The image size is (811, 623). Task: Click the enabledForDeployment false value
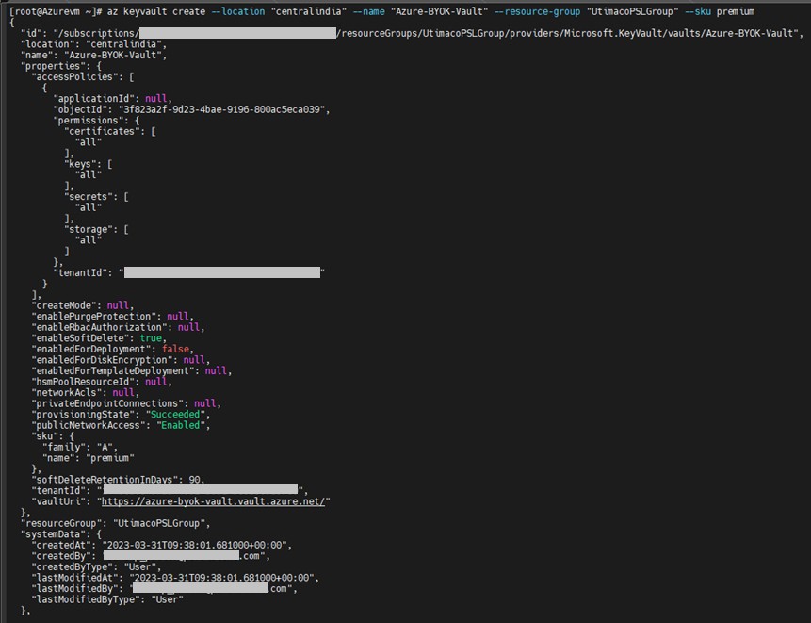(x=175, y=350)
